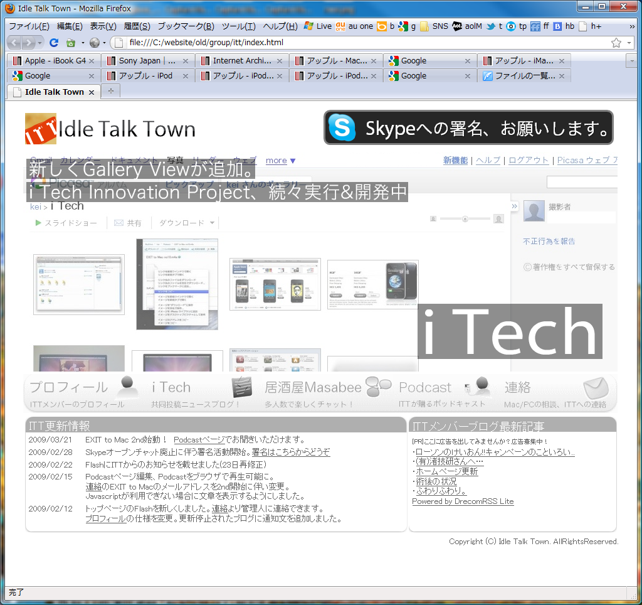Click the Skype signature banner

pos(468,127)
